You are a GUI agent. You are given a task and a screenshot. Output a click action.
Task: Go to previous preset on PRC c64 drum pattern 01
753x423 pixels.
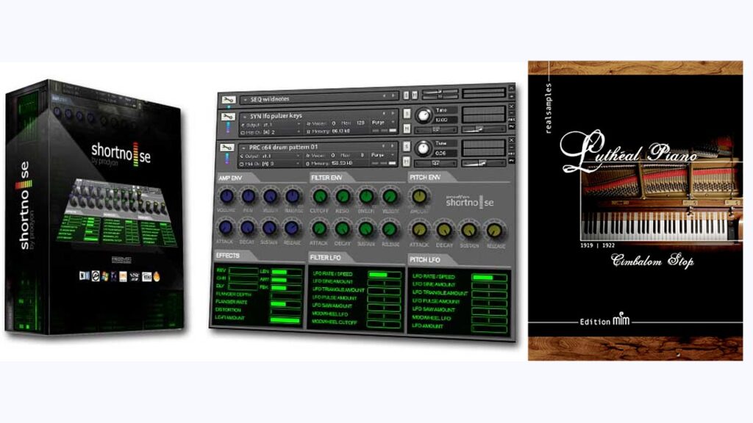point(383,145)
